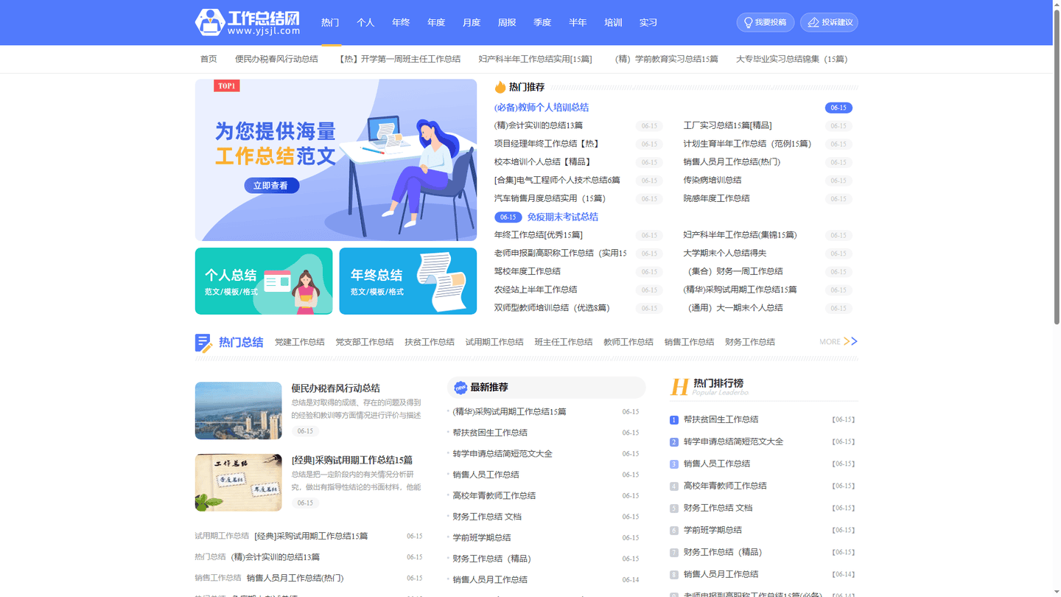Click the TOP1 badge on the banner
The image size is (1061, 597).
coord(227,86)
